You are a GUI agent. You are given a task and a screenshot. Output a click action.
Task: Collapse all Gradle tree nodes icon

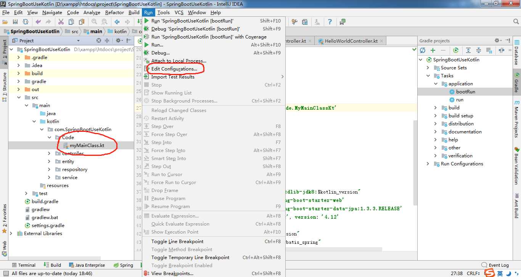click(x=478, y=50)
